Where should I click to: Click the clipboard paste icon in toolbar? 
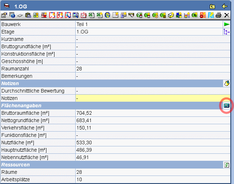point(28,15)
